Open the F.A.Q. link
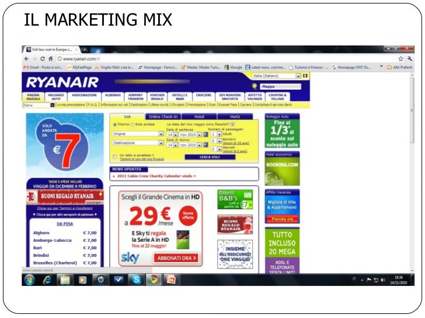The height and width of the screenshot is (318, 425). coord(92,105)
